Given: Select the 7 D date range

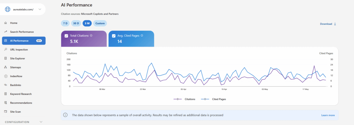Looking at the screenshot, I should [x=65, y=23].
